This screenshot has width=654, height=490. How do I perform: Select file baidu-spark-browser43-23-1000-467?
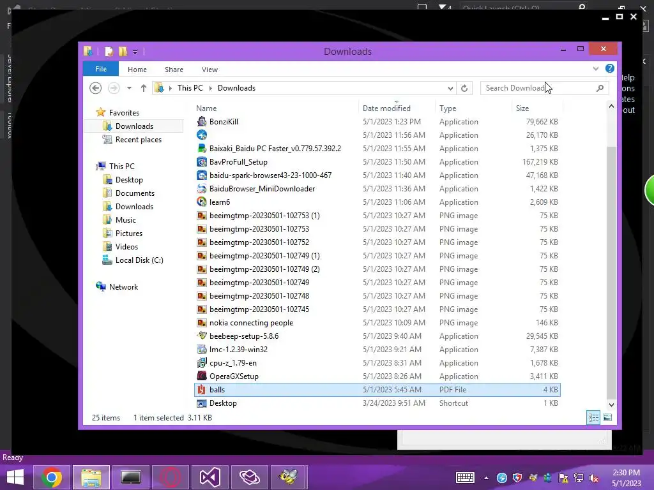[x=270, y=175]
